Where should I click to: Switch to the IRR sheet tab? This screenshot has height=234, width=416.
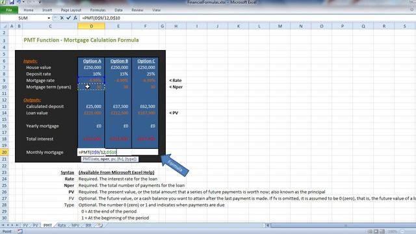pos(88,226)
